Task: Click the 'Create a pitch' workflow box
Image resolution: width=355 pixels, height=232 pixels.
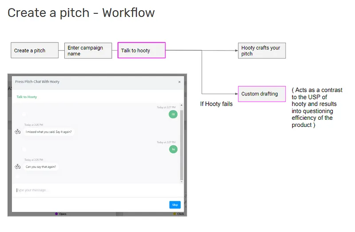Action: (35, 50)
